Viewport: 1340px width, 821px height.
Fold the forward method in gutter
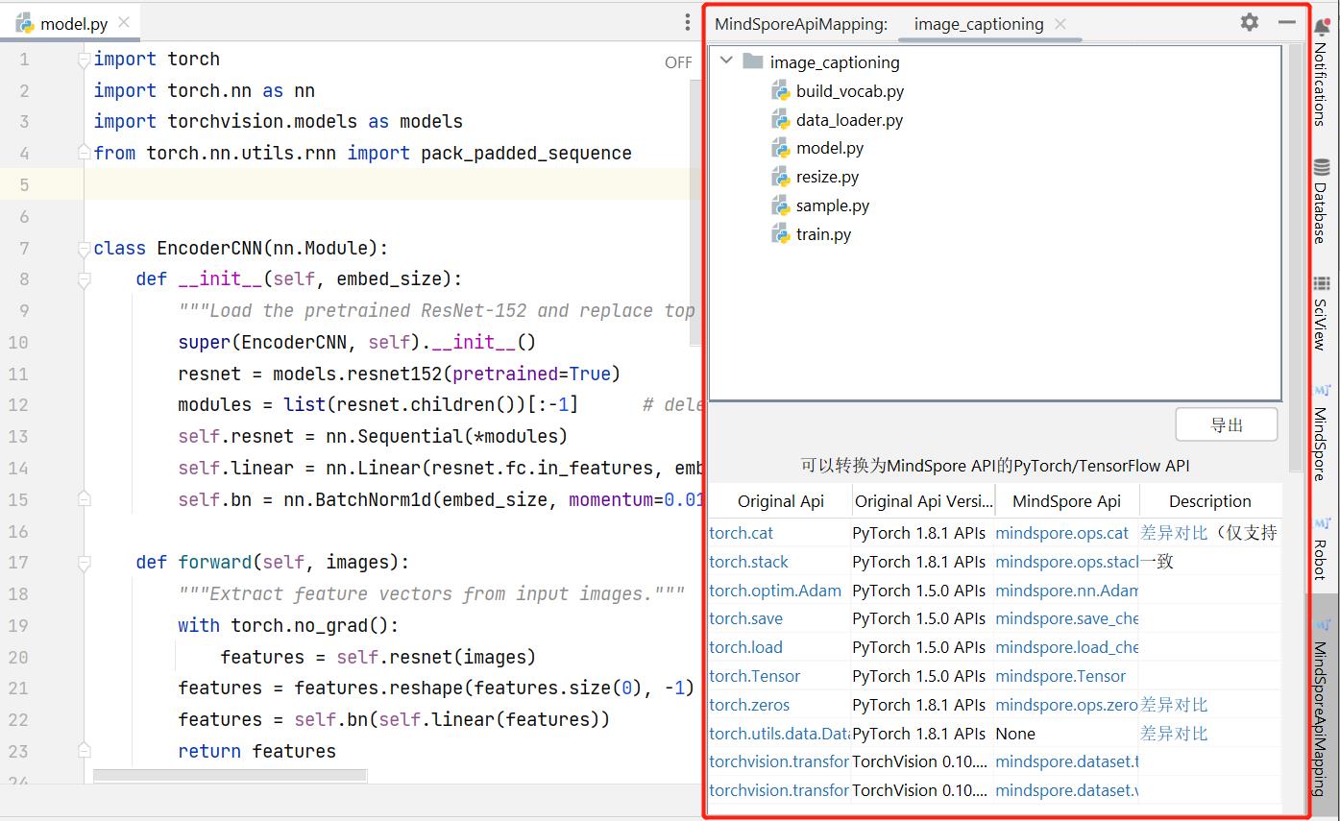(x=85, y=562)
